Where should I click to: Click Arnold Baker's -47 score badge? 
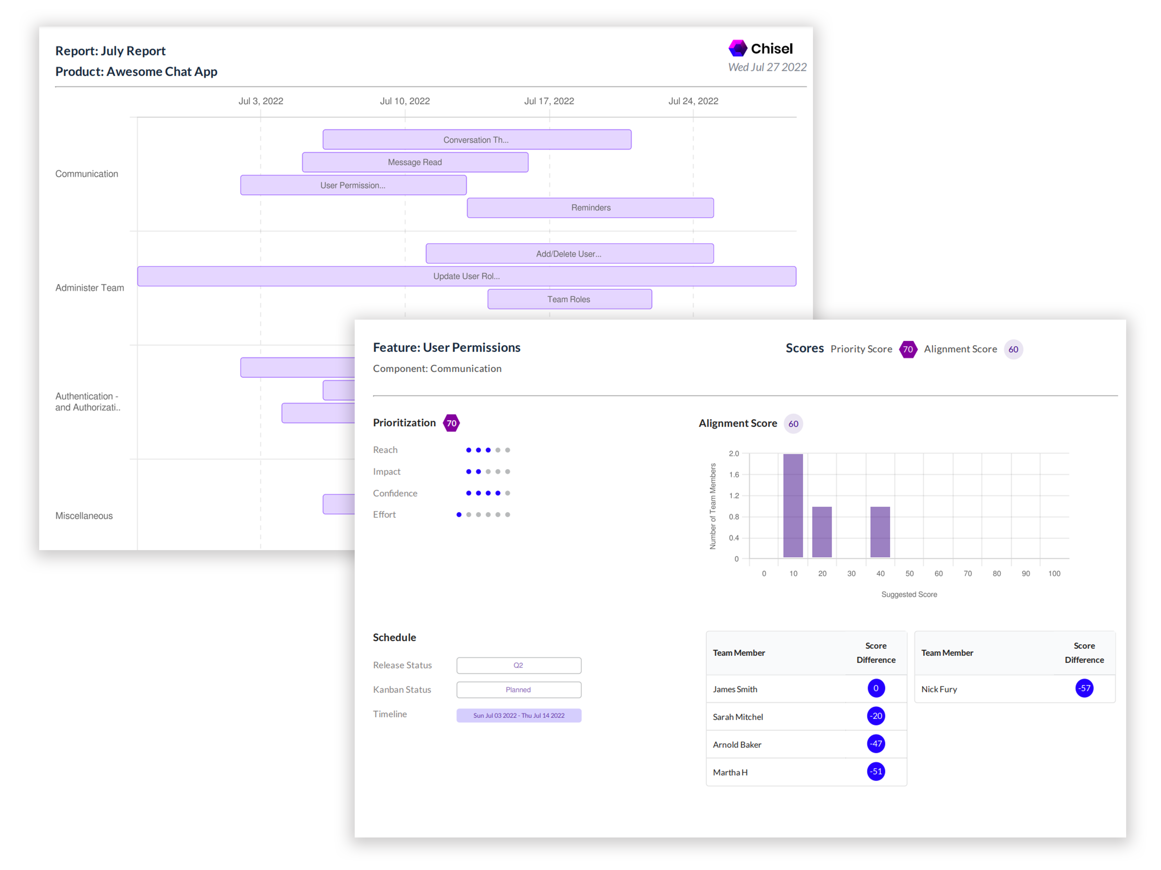click(875, 744)
